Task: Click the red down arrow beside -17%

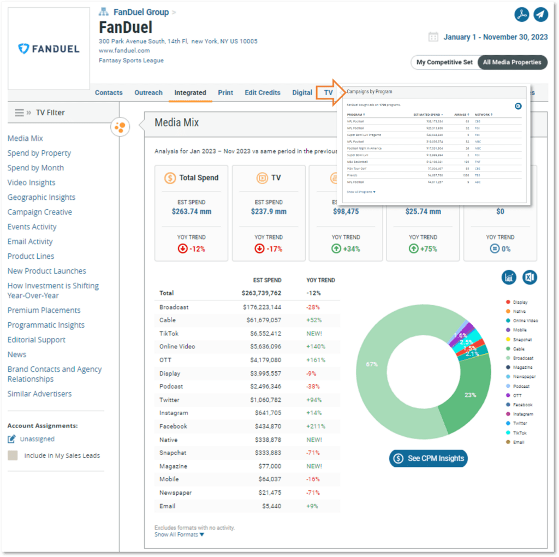Action: click(x=259, y=248)
